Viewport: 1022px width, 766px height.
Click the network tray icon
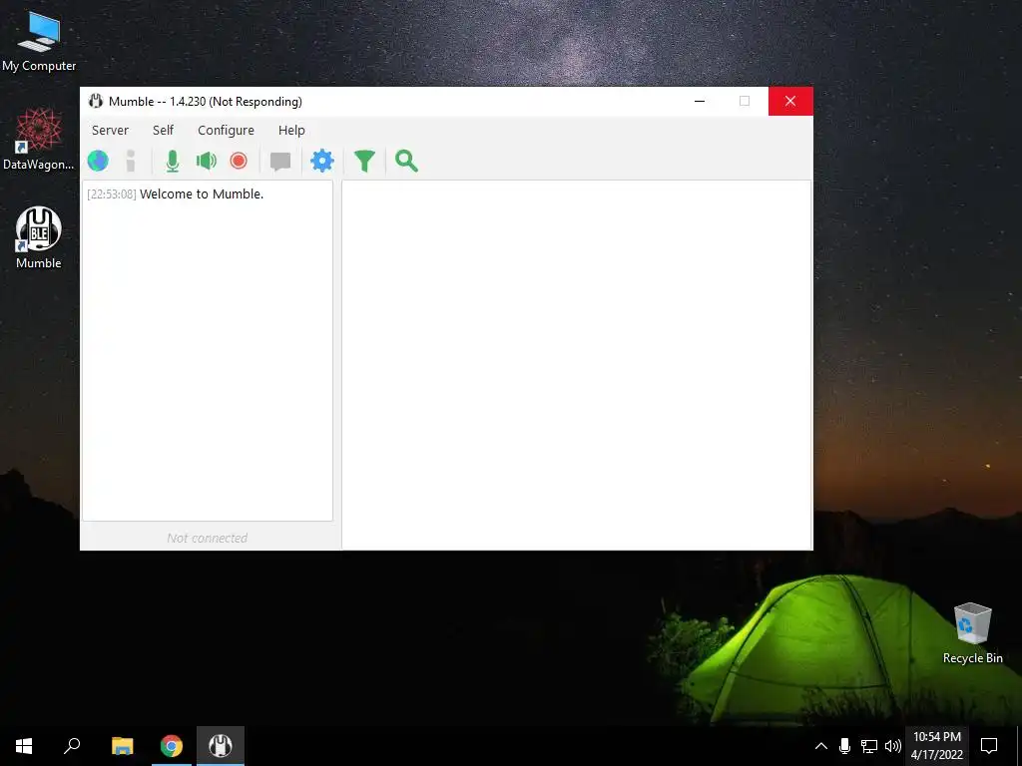coord(869,746)
